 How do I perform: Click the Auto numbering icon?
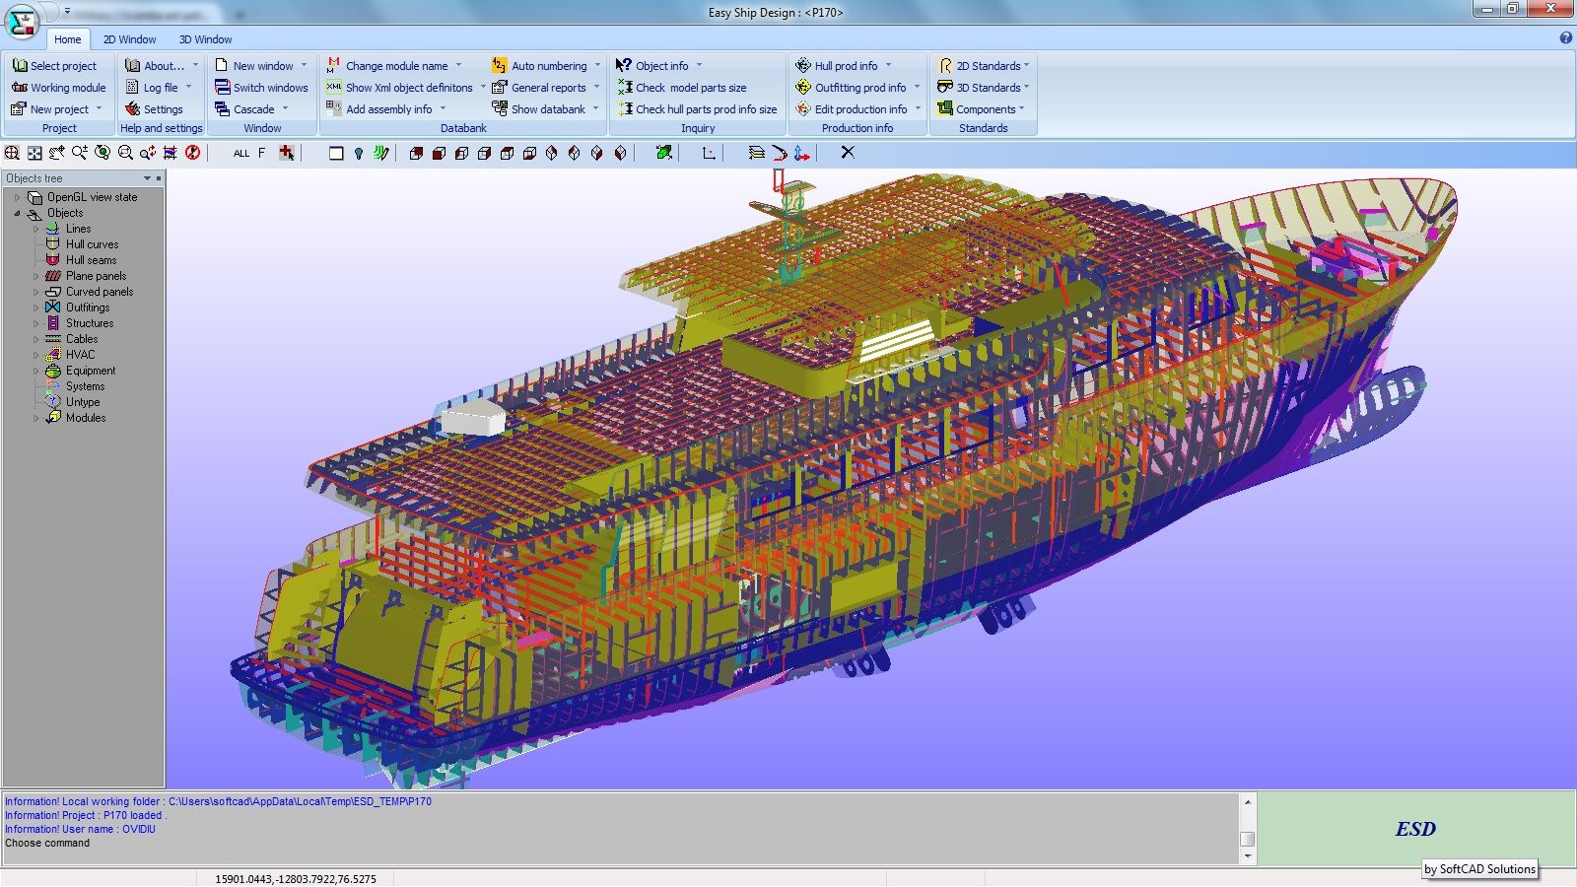499,66
